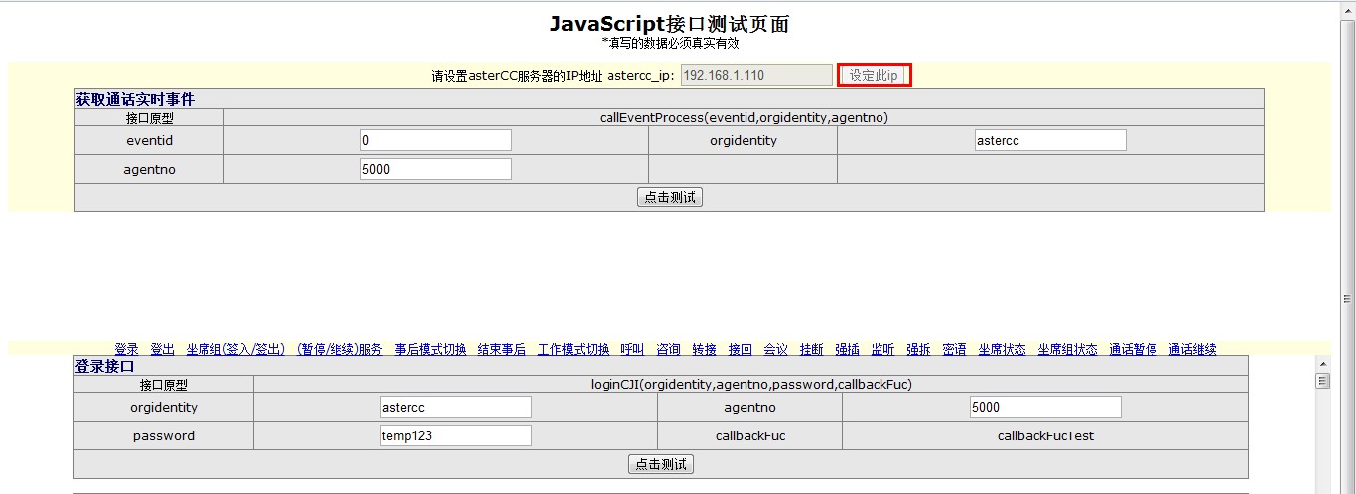This screenshot has width=1356, height=494.
Task: Open the 登出 link
Action: [x=162, y=350]
